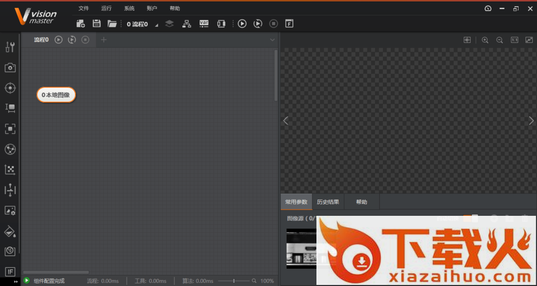Open the 文件 menu
The image size is (537, 286).
pos(84,8)
